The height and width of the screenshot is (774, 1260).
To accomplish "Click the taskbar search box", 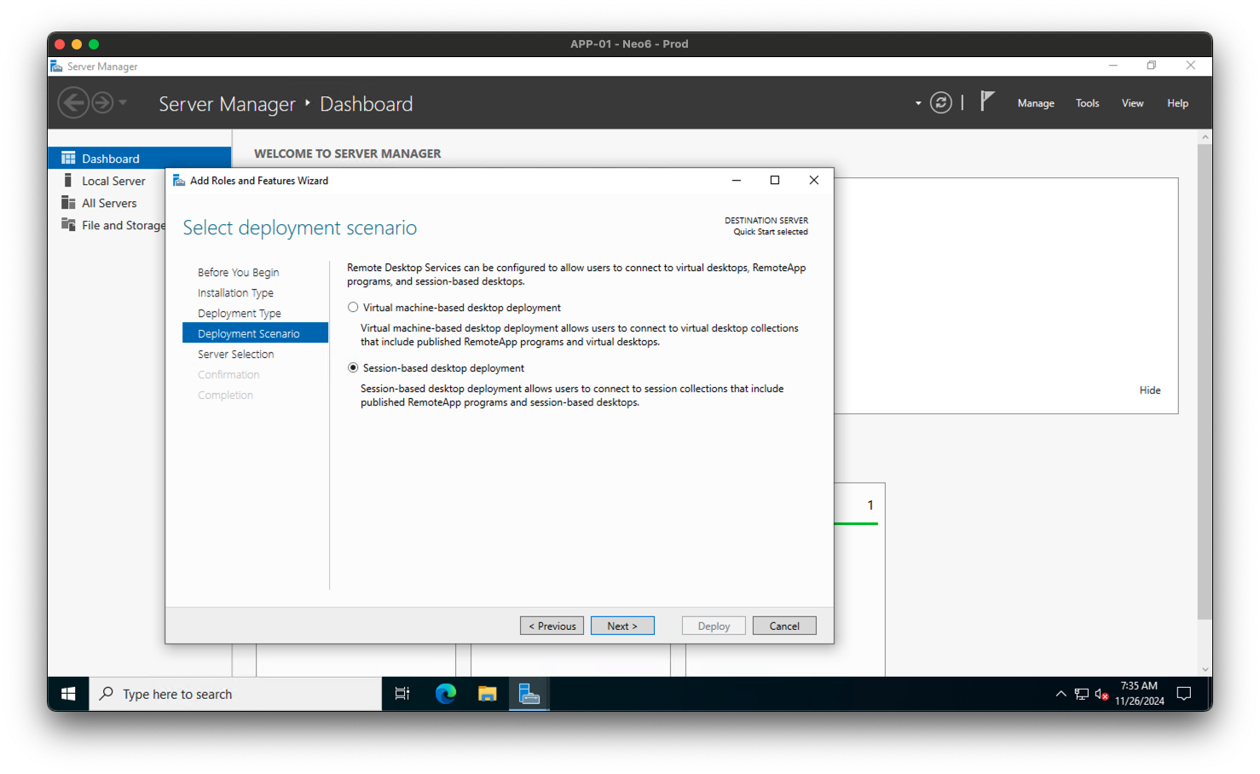I will point(235,694).
